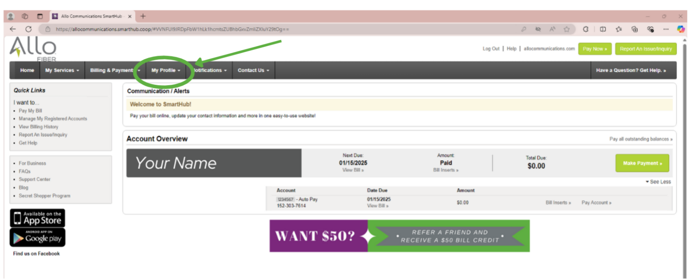Click the tracking prevention eye icon
The width and height of the screenshot is (689, 280).
[538, 29]
